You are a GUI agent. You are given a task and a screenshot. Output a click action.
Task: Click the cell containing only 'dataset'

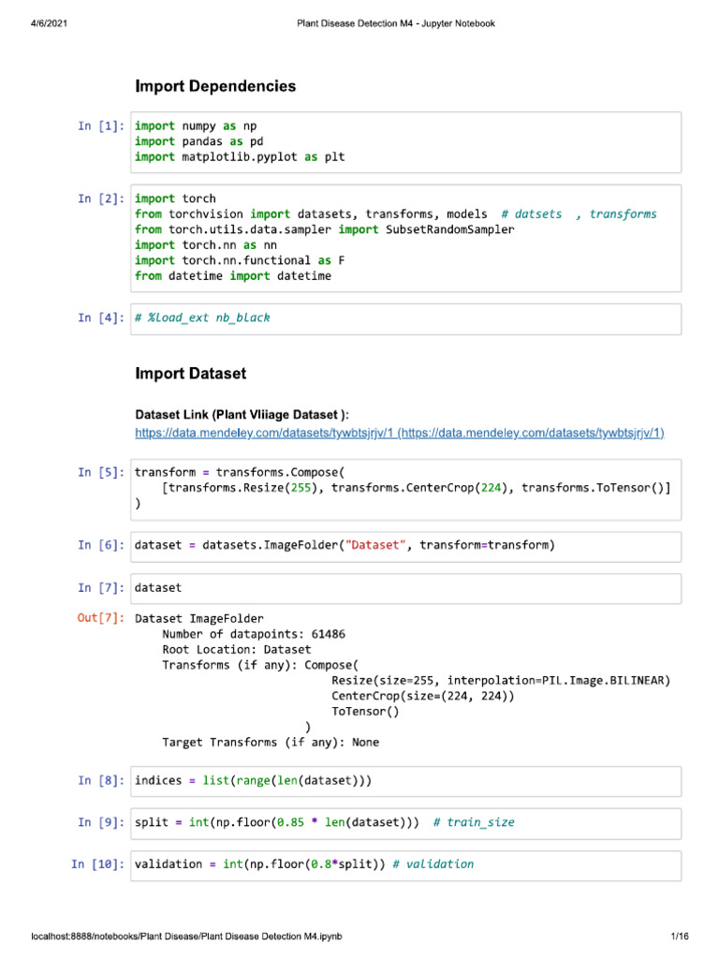tap(407, 588)
